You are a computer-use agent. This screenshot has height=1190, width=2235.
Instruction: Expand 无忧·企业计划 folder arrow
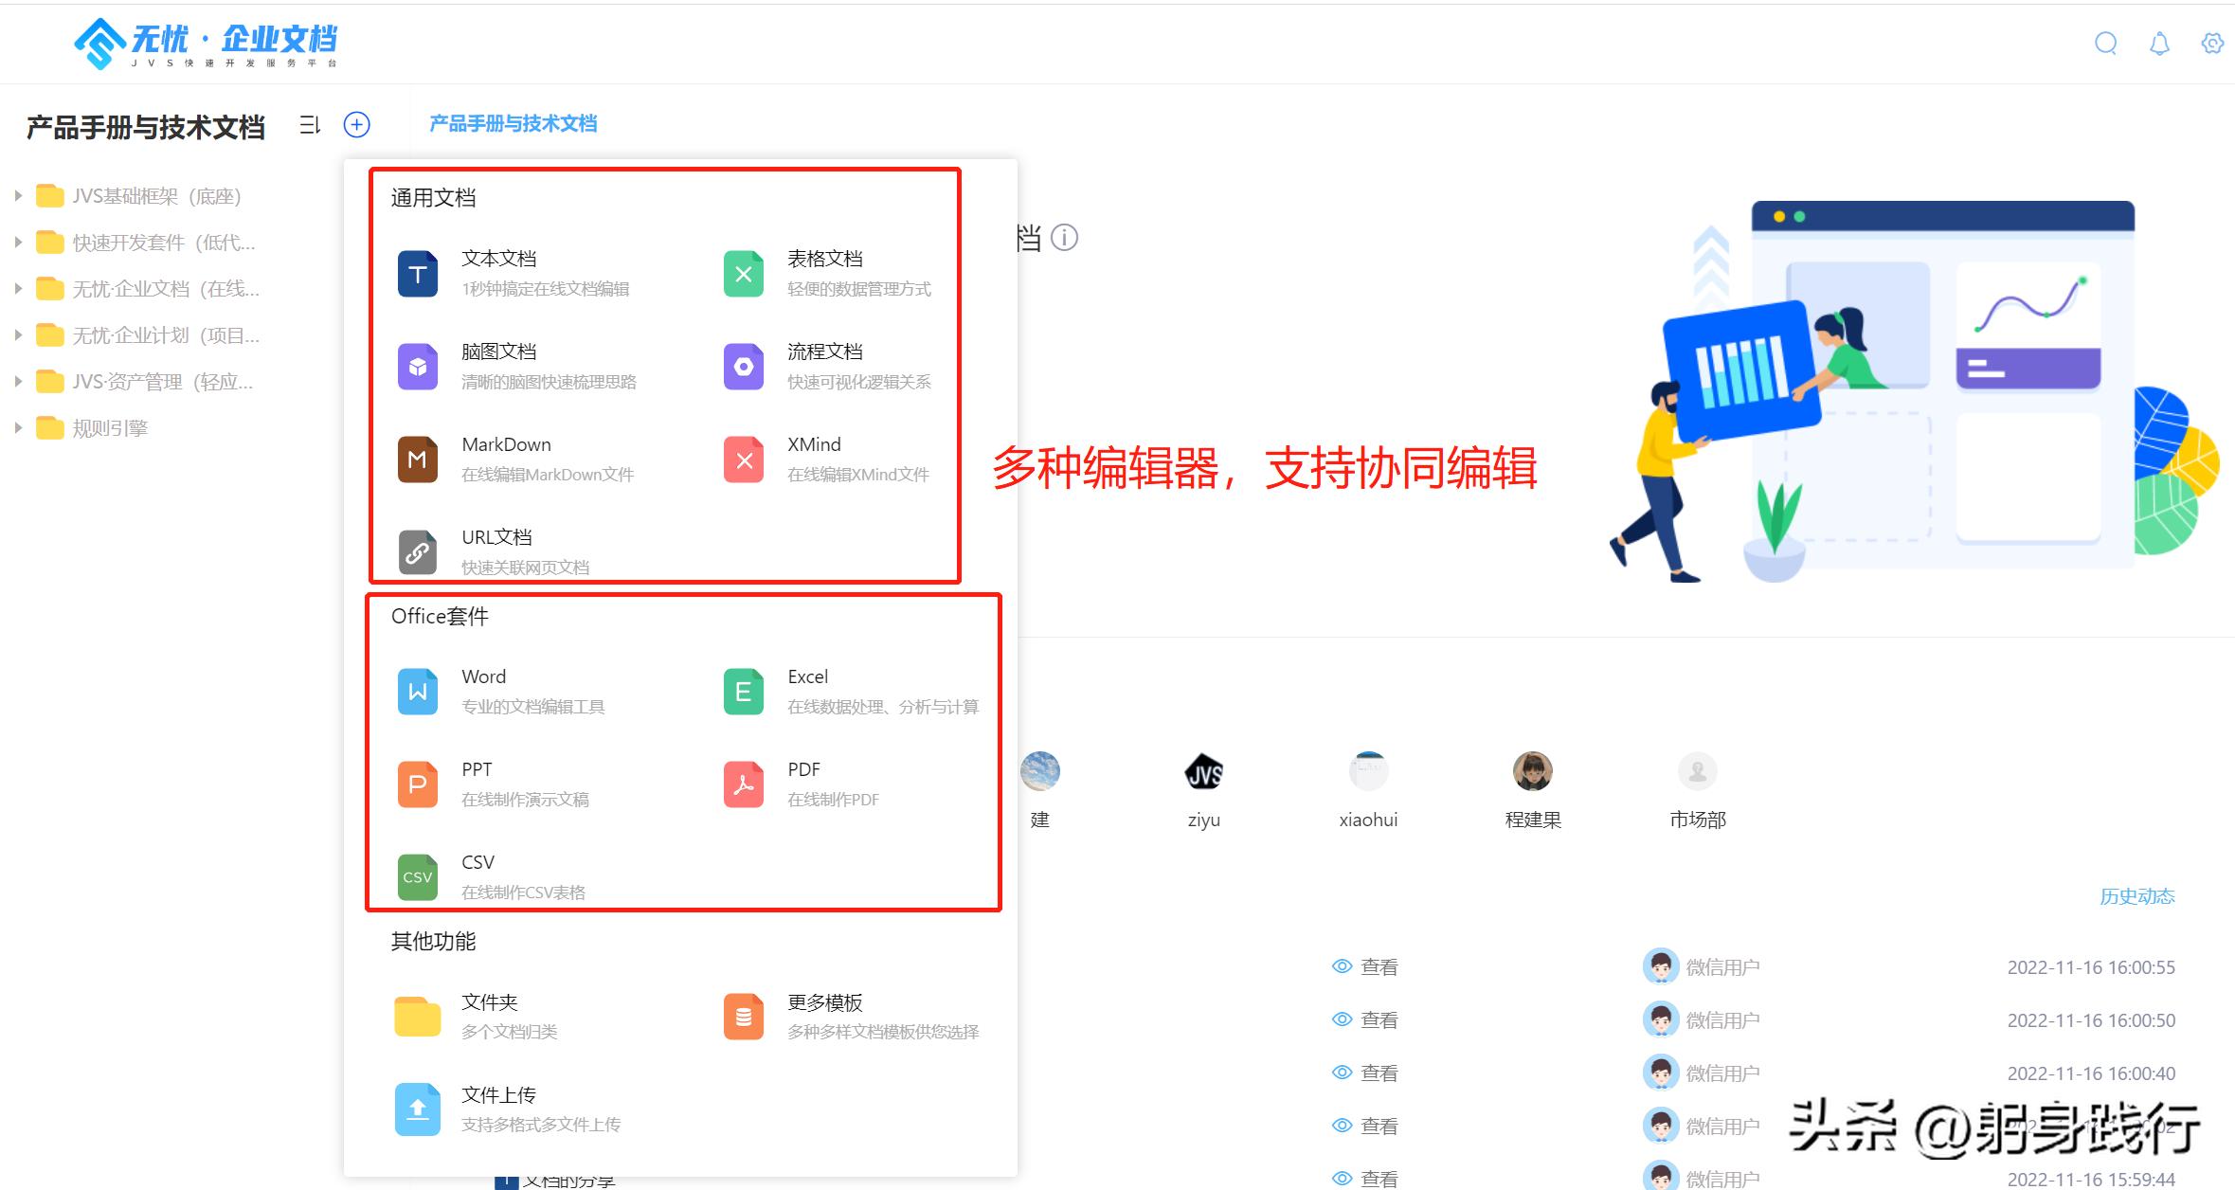click(x=17, y=335)
